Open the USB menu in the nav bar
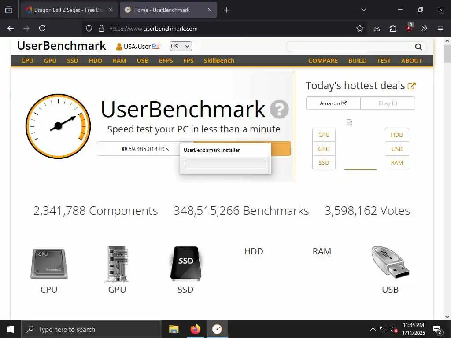The image size is (451, 338). [143, 61]
